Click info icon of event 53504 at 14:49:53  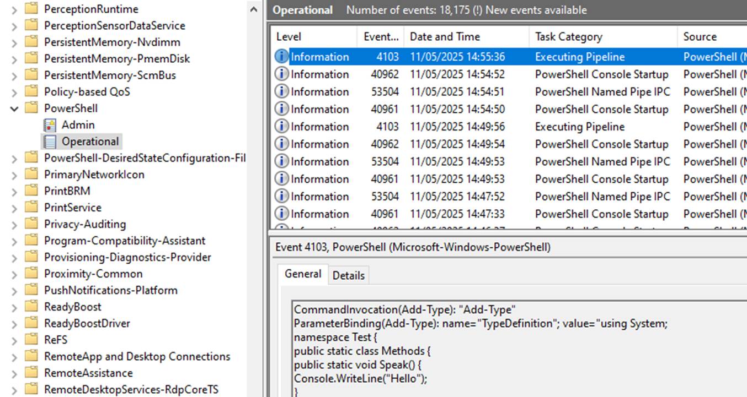click(x=282, y=161)
